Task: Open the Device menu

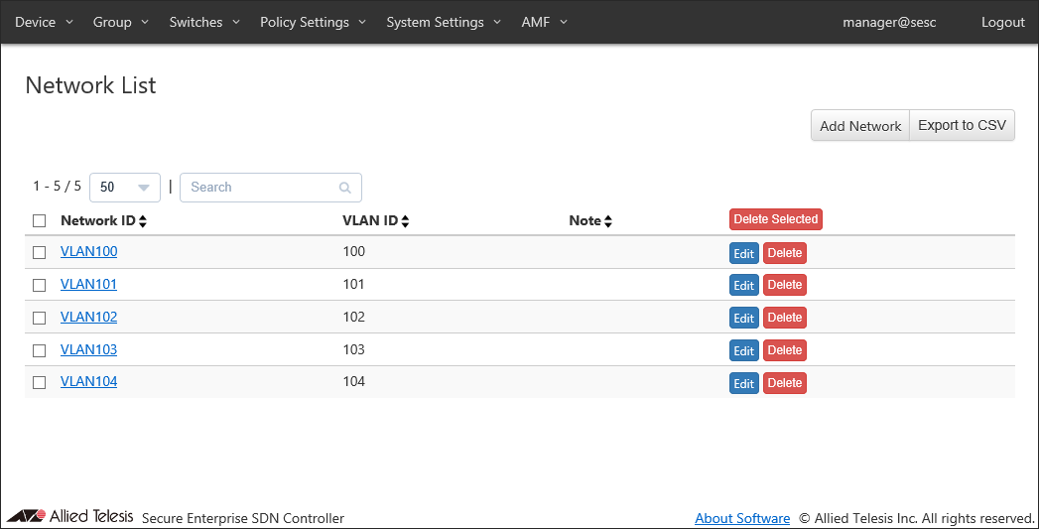Action: point(44,22)
